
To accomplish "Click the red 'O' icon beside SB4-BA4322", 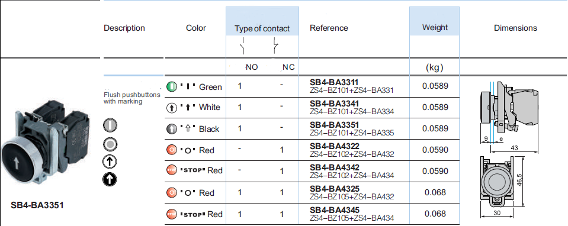I will 171,150.
